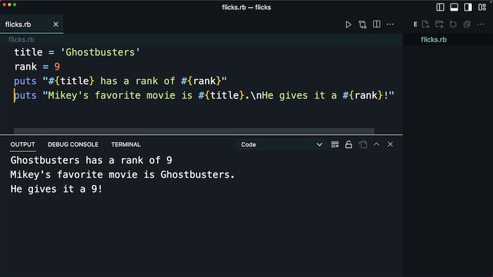Open explorer views ellipsis menu
Image resolution: width=493 pixels, height=277 pixels.
(481, 24)
